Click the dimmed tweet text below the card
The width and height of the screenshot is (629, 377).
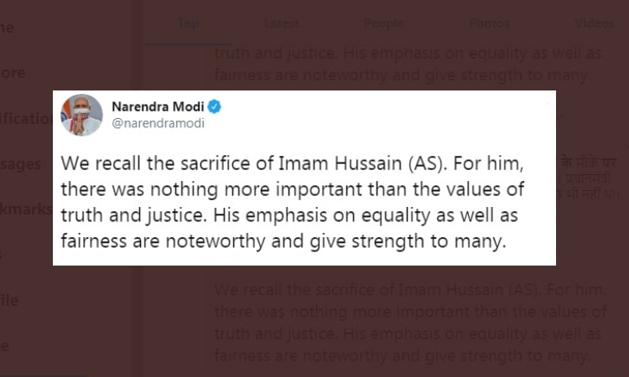coord(410,323)
